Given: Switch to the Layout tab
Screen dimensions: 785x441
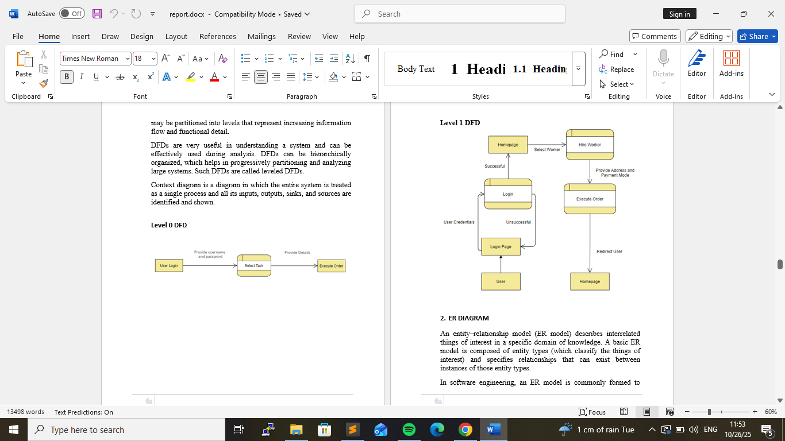Looking at the screenshot, I should [176, 36].
